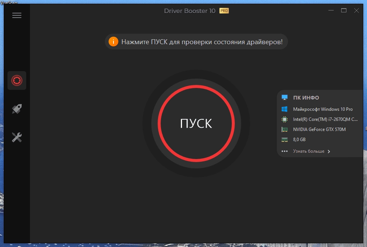This screenshot has height=247, width=367.
Task: Select the Майкрософт Windows 10 Pro text
Action: pyautogui.click(x=323, y=109)
